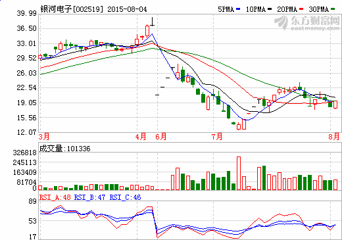Image resolution: width=342 pixels, height=240 pixels.
Task: Click the RSI_B:47 indicator label
Action: point(89,197)
